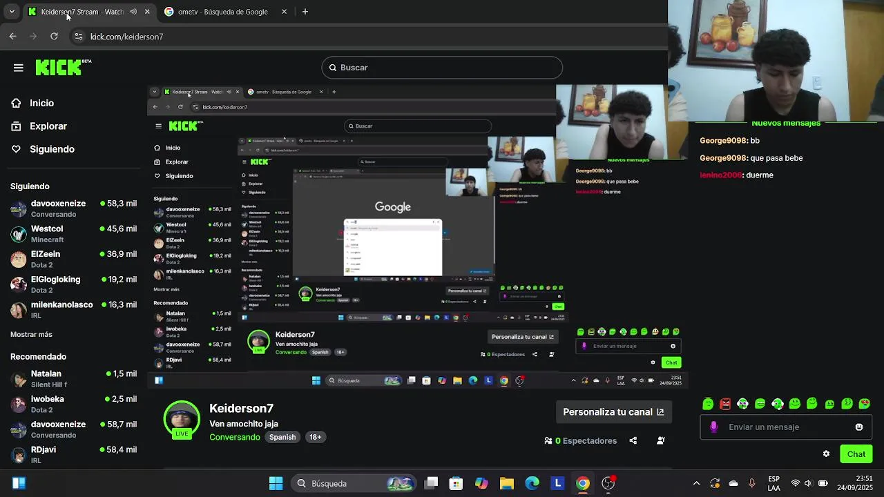Viewport: 884px width, 497px height.
Task: Open milenkanolasco channel in sidebar
Action: click(73, 309)
